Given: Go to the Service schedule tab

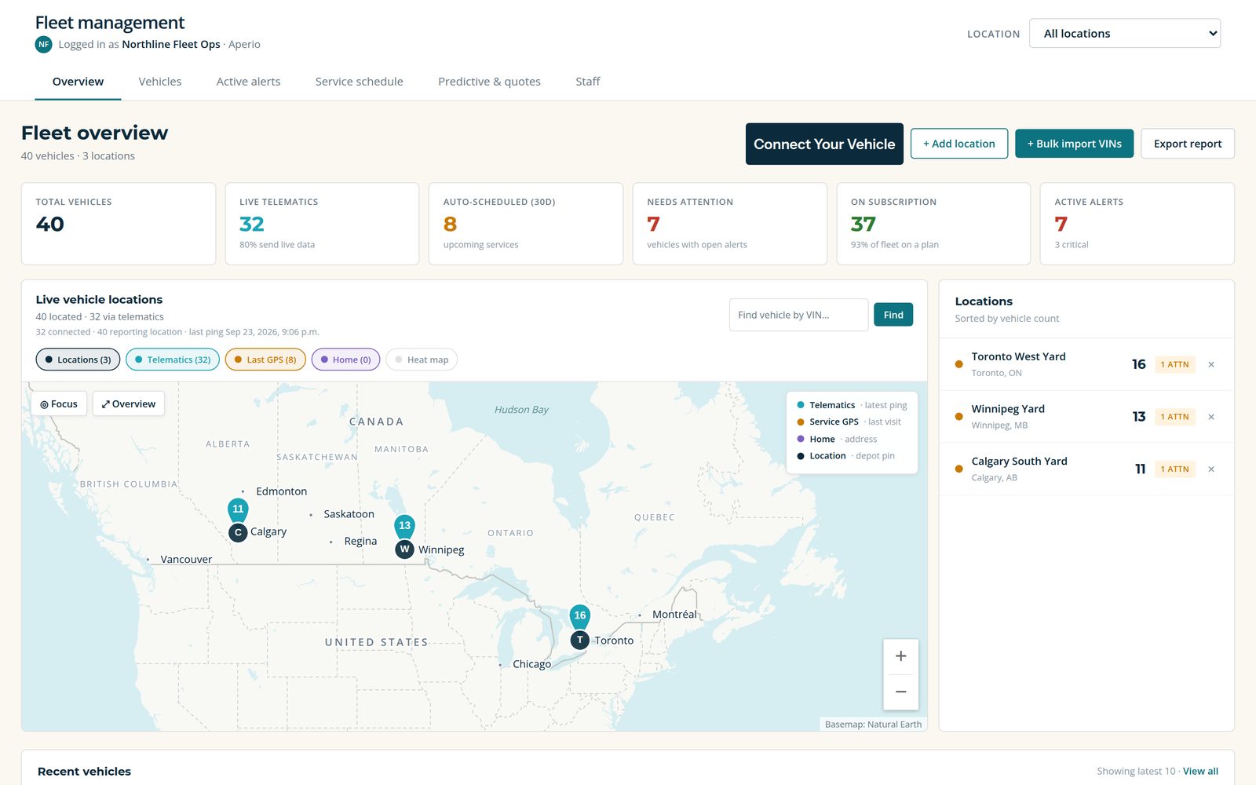Looking at the screenshot, I should pos(360,82).
